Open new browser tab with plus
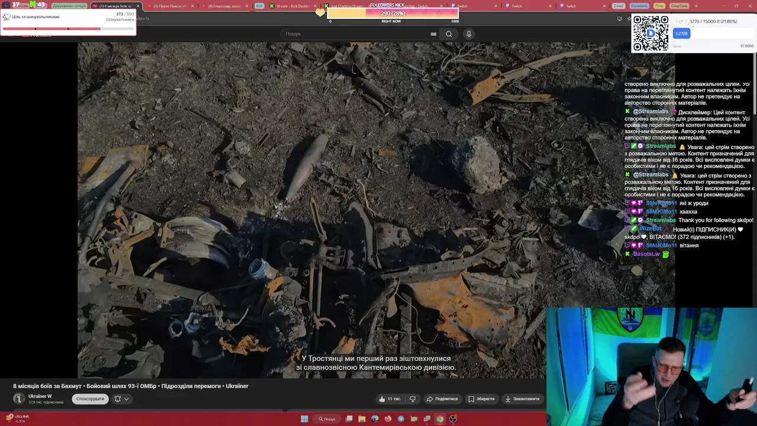The height and width of the screenshot is (426, 757). click(x=696, y=6)
